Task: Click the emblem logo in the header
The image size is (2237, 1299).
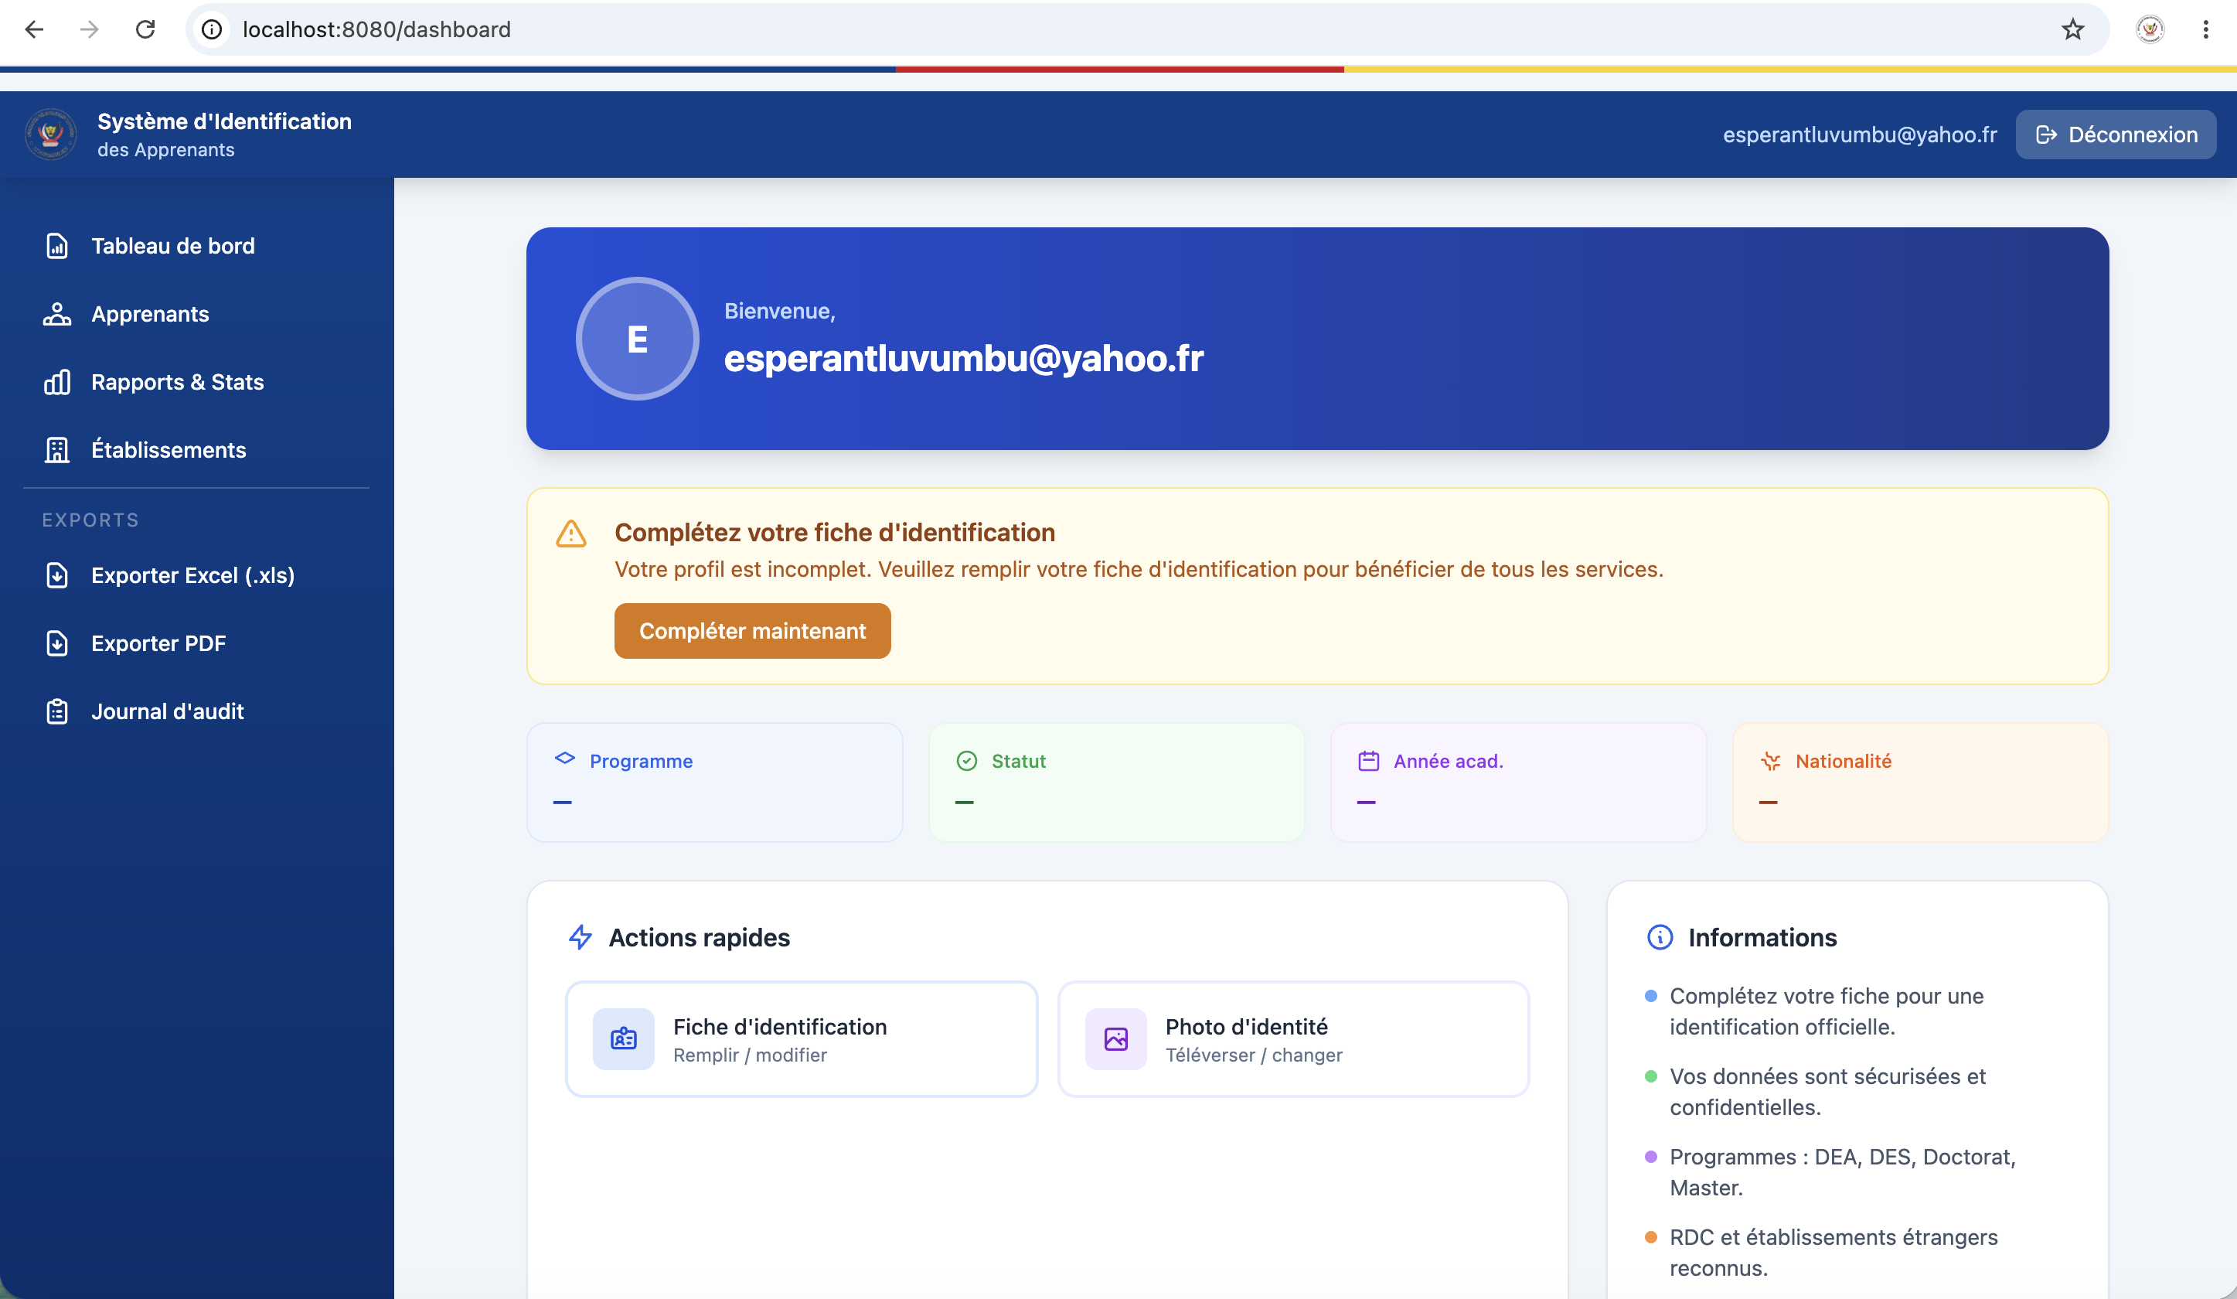Action: click(x=50, y=134)
